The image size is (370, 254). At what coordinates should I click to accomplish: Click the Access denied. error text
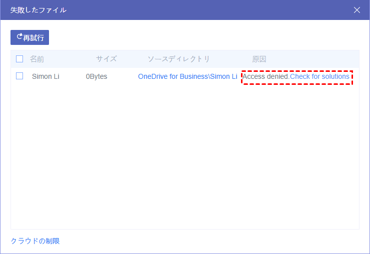pyautogui.click(x=266, y=76)
